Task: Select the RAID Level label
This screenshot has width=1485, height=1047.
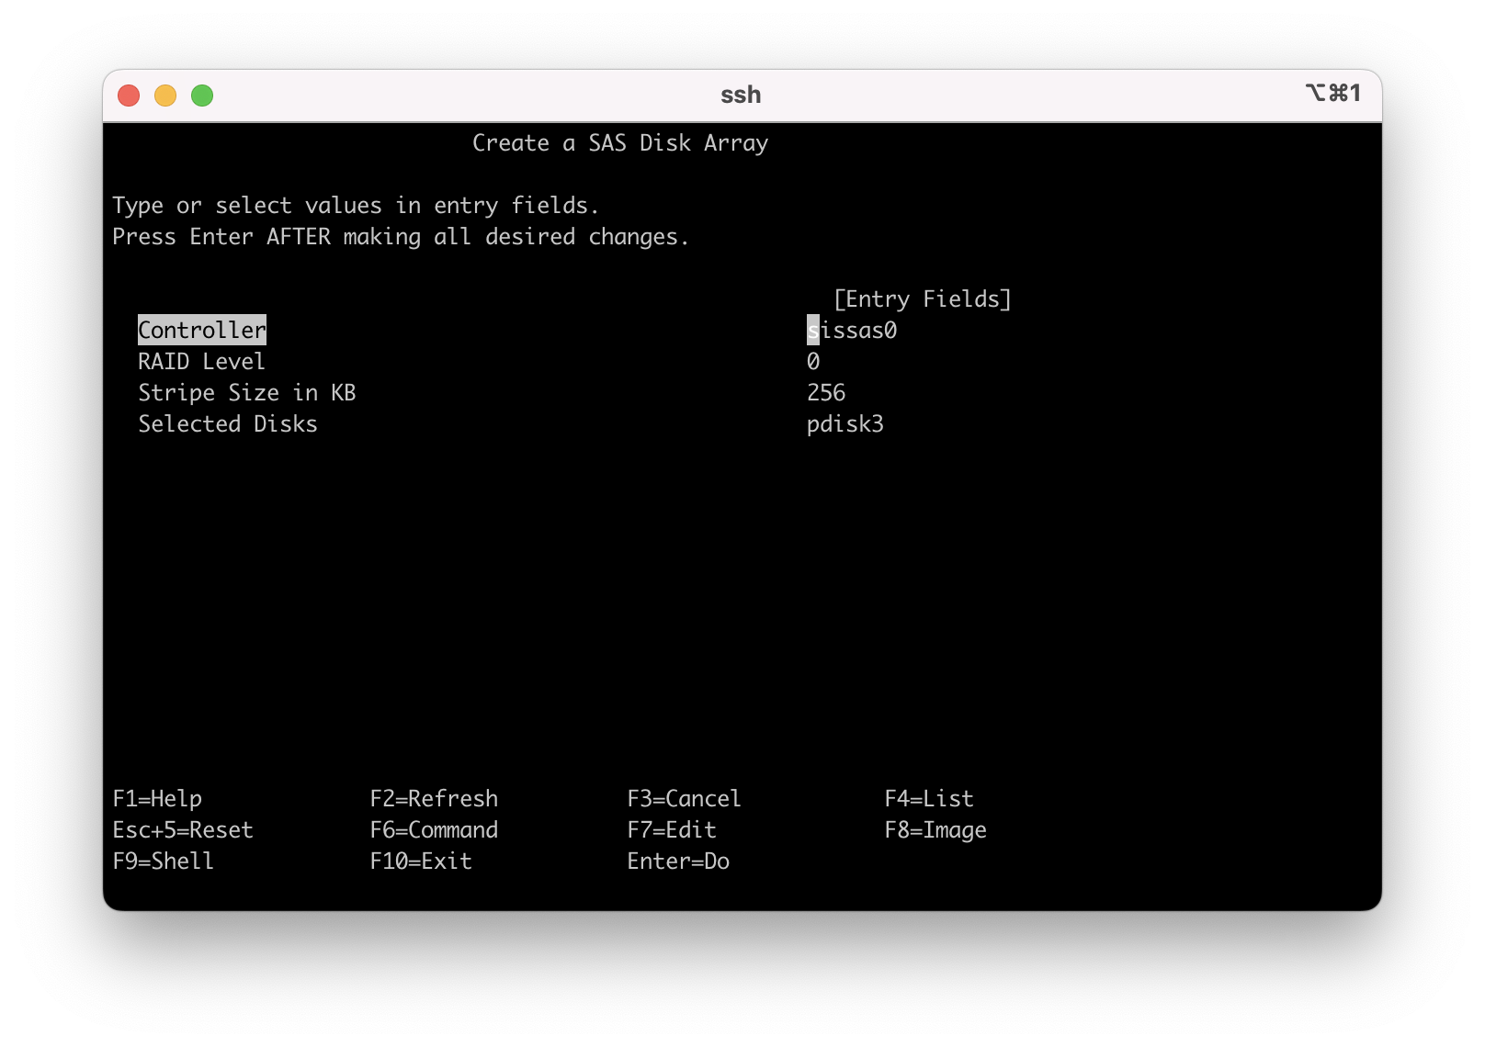Action: [201, 361]
